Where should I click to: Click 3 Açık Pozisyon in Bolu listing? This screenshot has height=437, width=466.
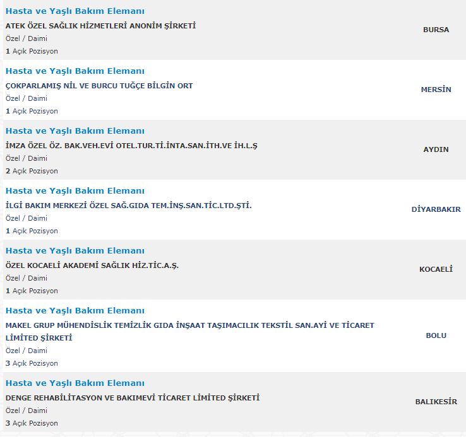(32, 363)
